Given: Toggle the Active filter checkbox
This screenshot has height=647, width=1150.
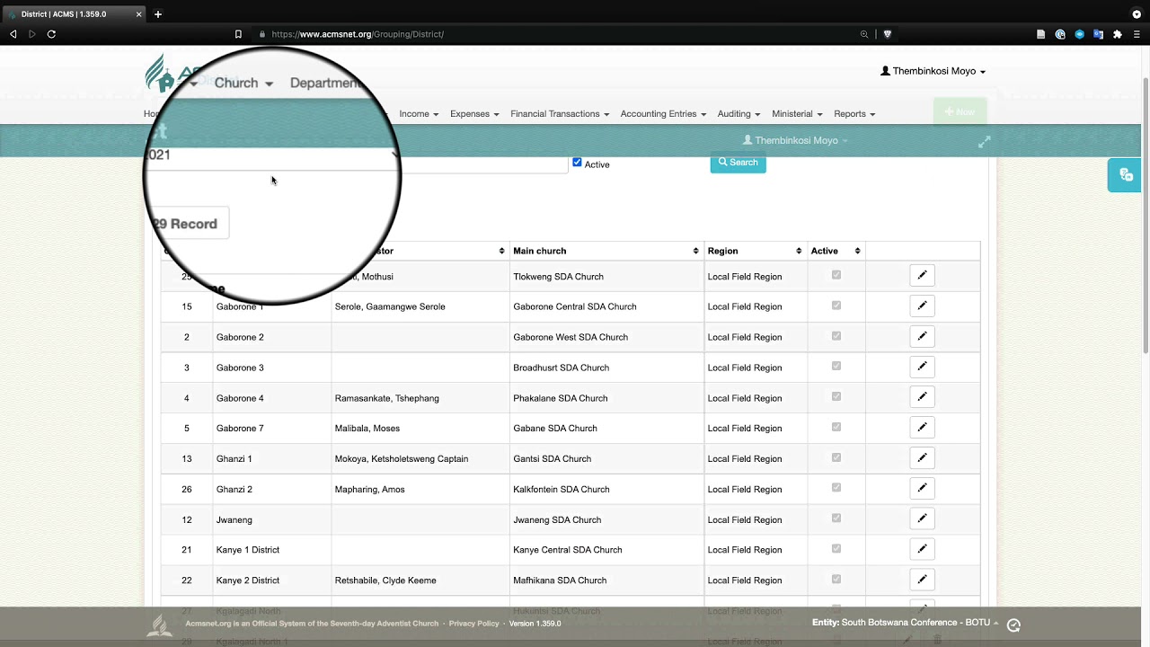Looking at the screenshot, I should pyautogui.click(x=577, y=163).
